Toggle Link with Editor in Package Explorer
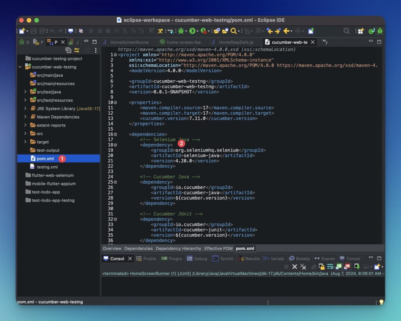 pyautogui.click(x=77, y=50)
